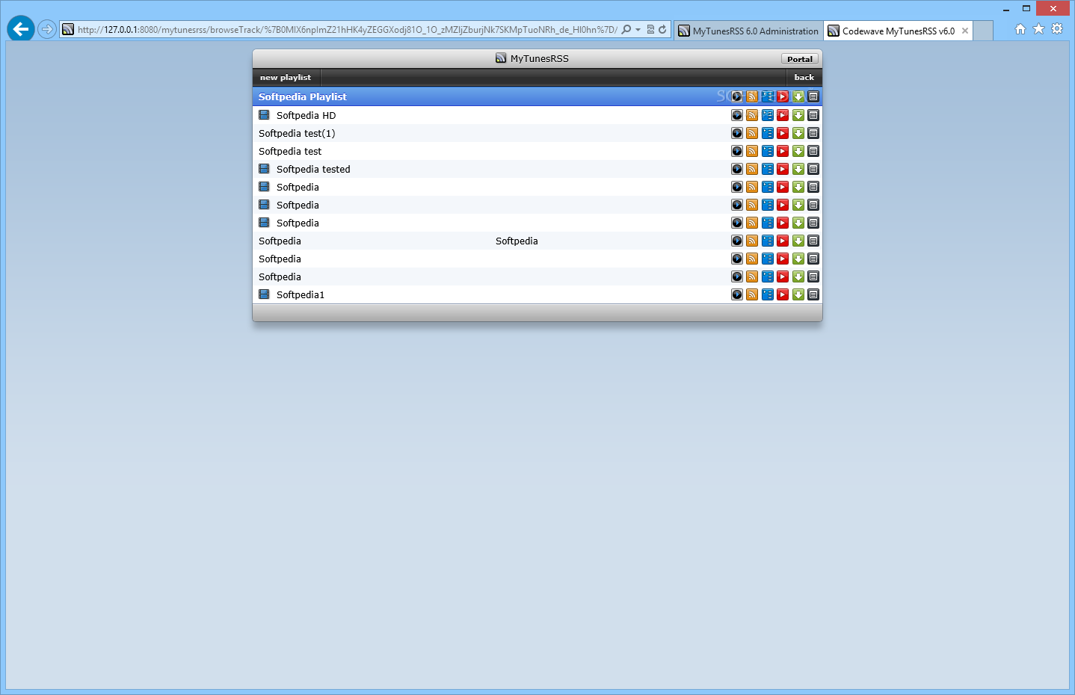Select the Softpedia HD track name

(307, 115)
